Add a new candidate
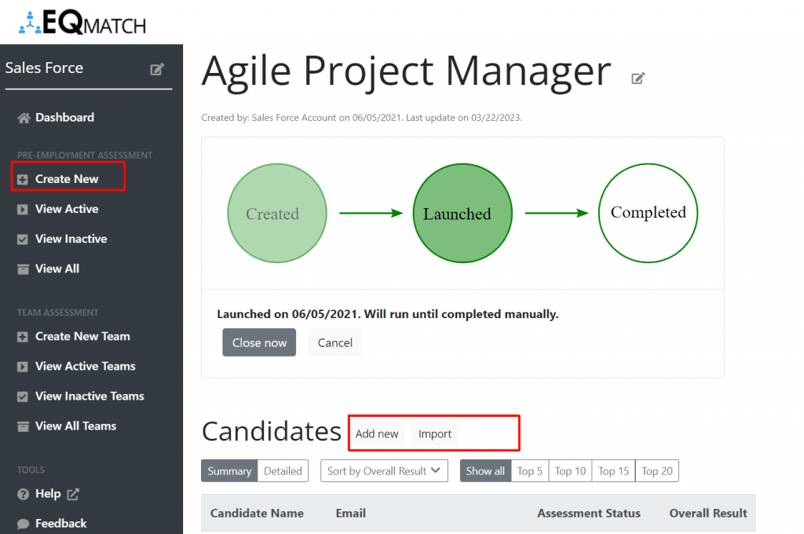 [x=377, y=433]
